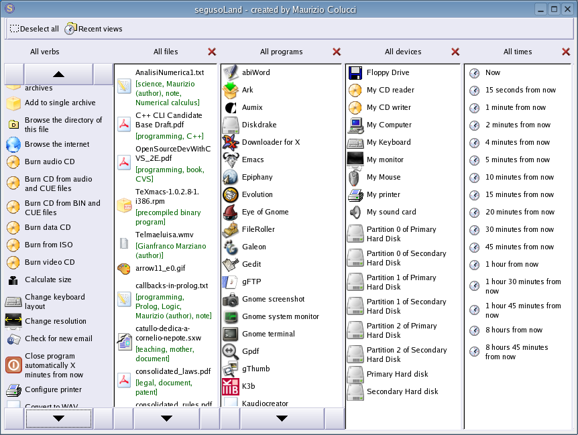The width and height of the screenshot is (578, 435).
Task: Click the My printer device icon
Action: click(x=355, y=194)
